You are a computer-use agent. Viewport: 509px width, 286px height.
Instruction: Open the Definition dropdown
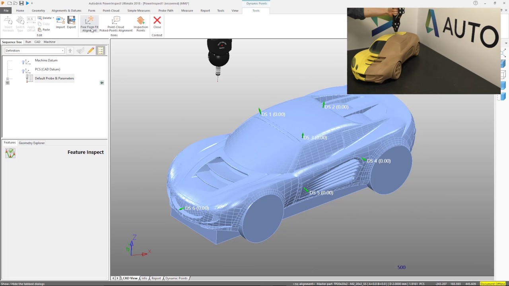34,50
